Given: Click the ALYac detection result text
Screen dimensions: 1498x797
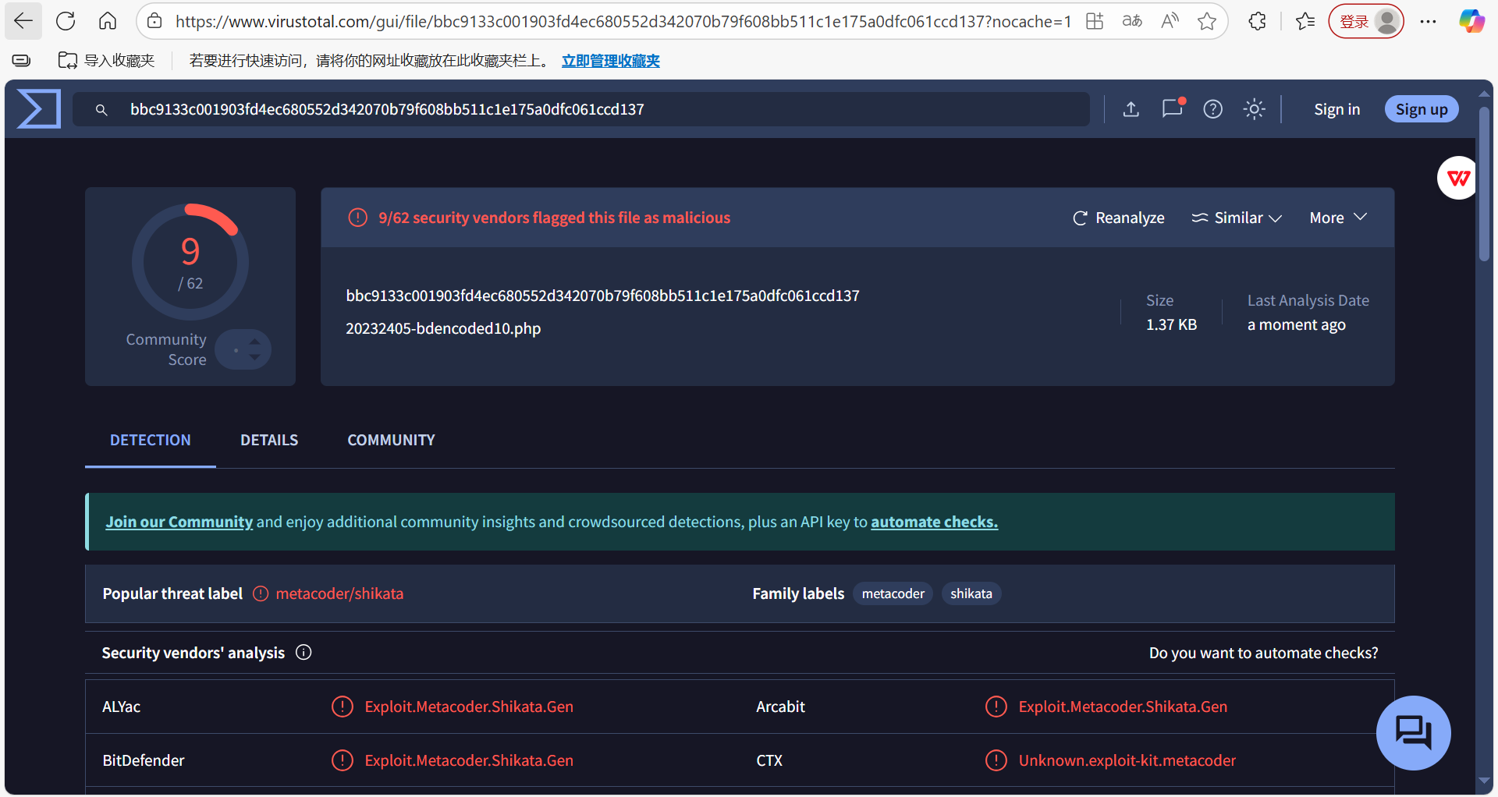Looking at the screenshot, I should click(469, 707).
